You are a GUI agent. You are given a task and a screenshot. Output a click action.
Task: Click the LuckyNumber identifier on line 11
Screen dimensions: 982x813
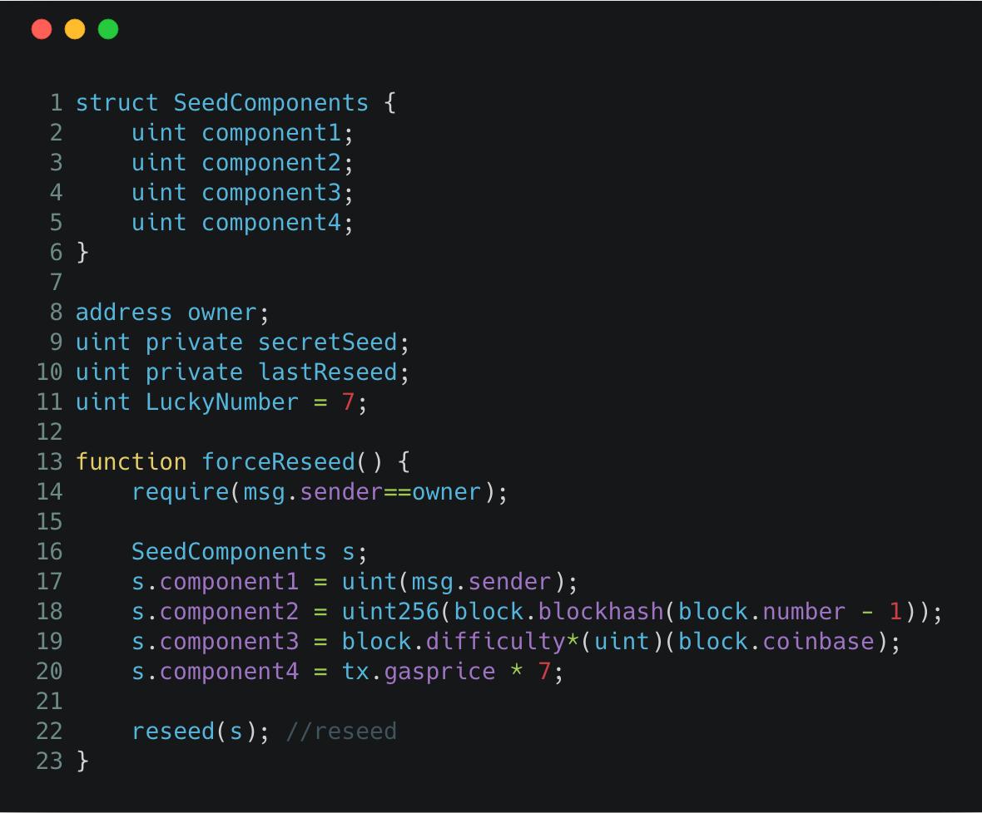point(221,402)
